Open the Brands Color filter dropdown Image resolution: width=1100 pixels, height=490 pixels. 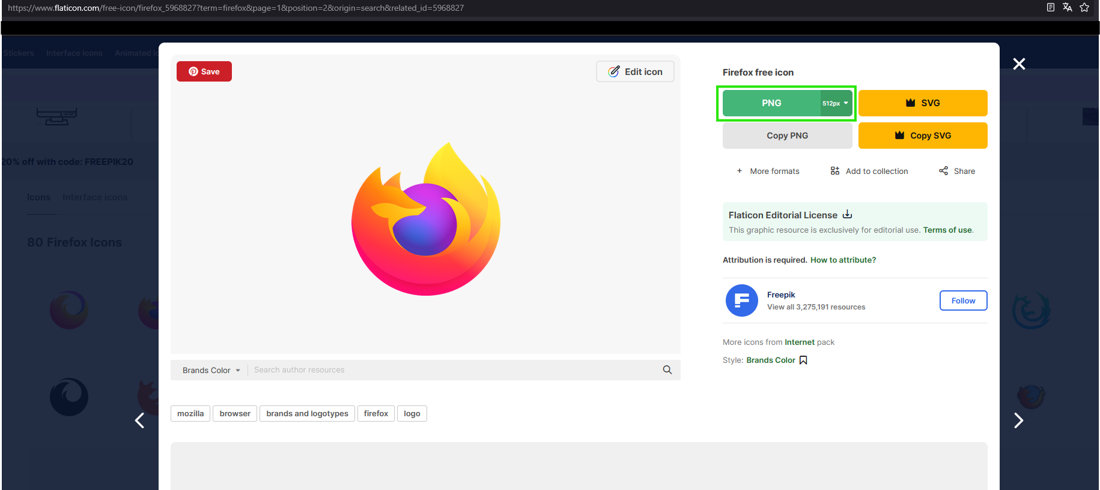pos(211,370)
